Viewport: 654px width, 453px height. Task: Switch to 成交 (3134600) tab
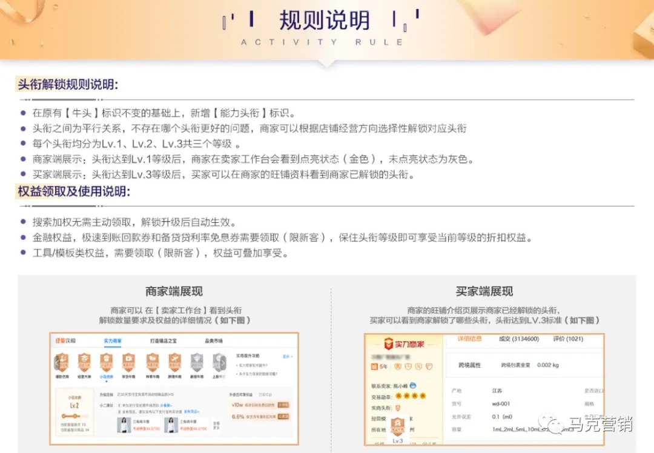click(x=518, y=339)
